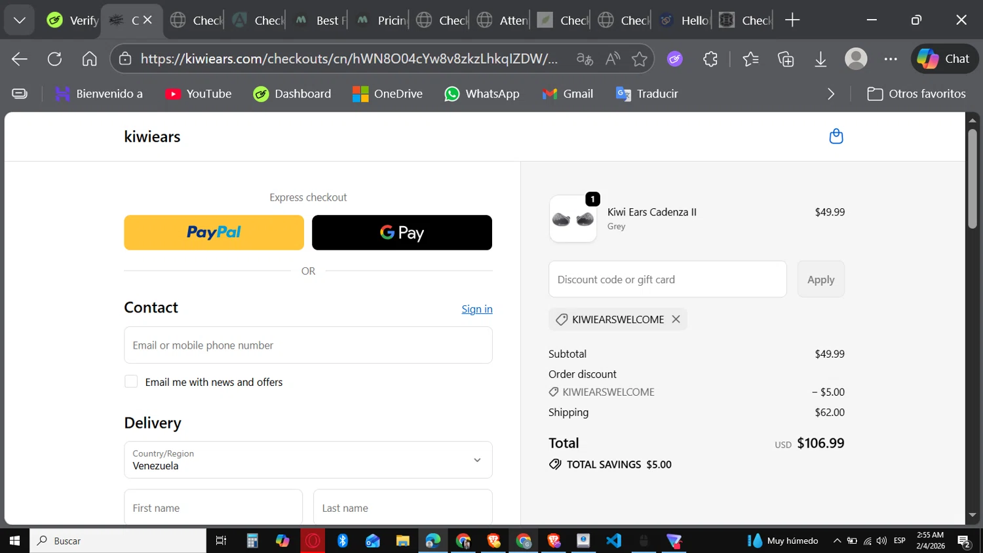983x553 pixels.
Task: Open the shopping bag cart icon
Action: (836, 136)
